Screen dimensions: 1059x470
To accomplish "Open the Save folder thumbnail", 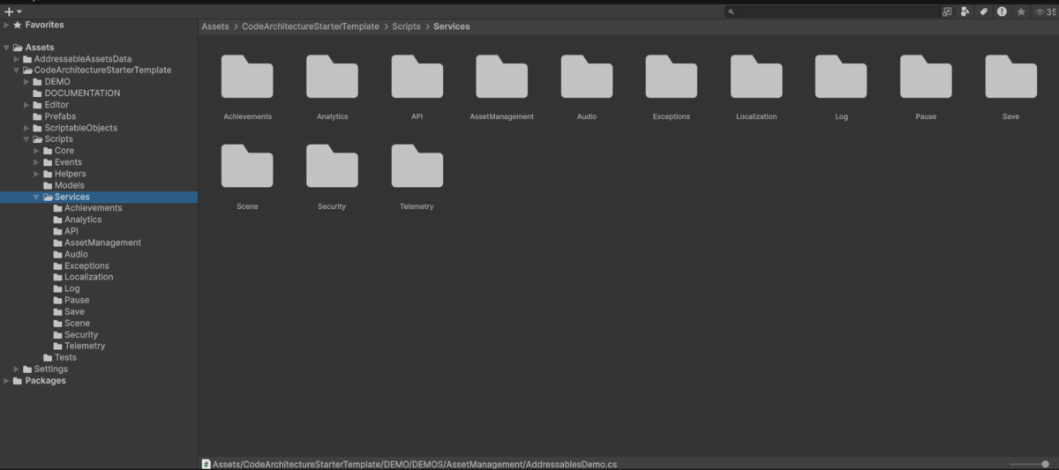I will 1010,77.
